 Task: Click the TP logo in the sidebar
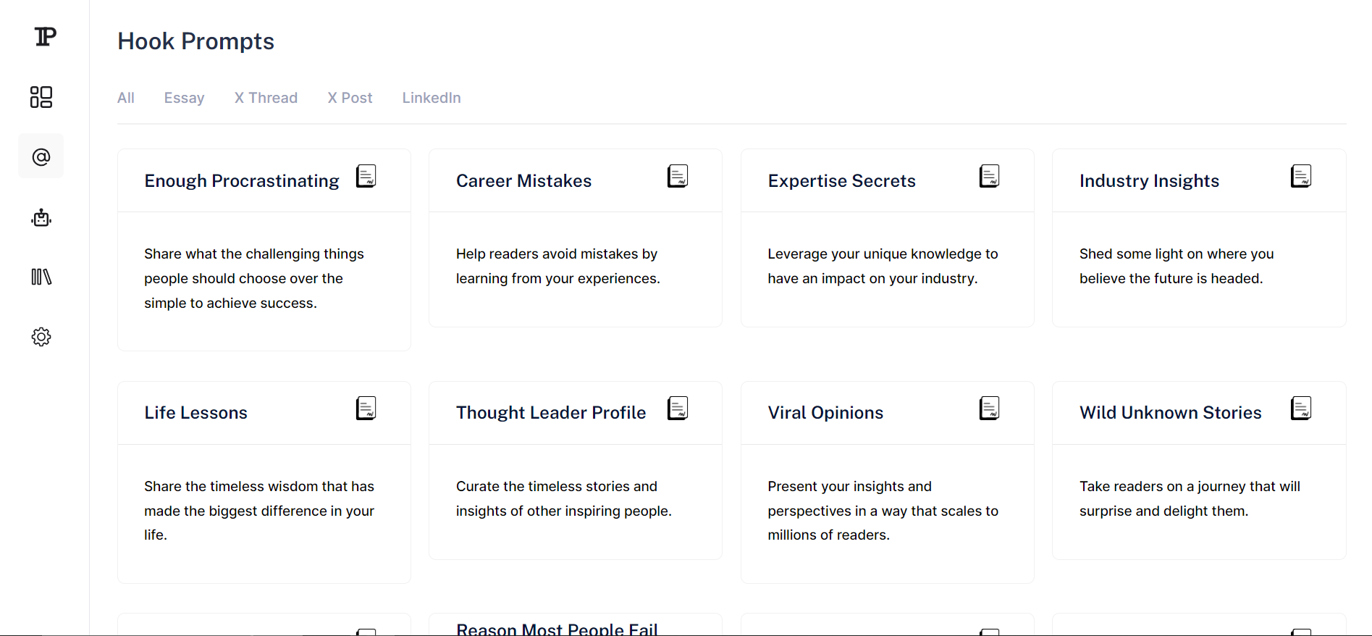pos(45,37)
